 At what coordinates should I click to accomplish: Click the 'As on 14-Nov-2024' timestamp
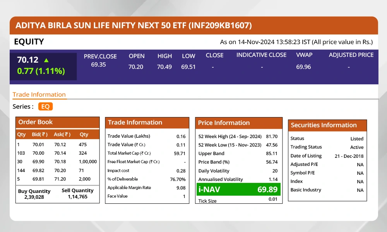click(296, 42)
